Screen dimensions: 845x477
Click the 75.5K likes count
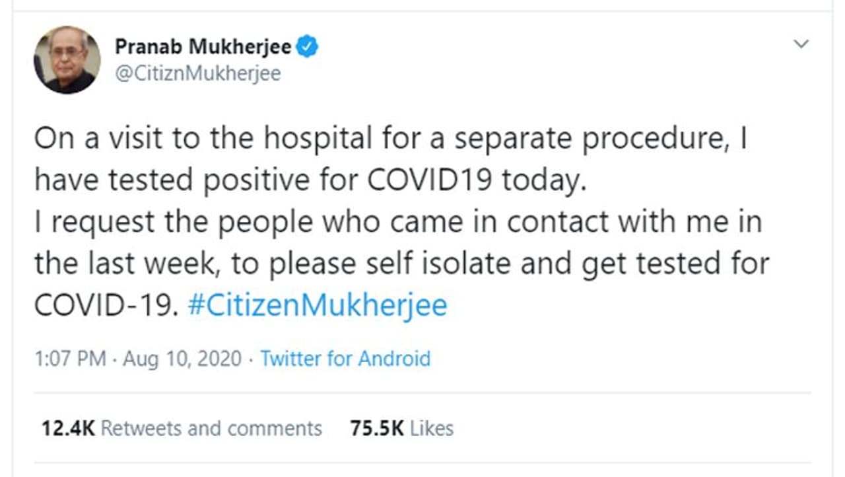(377, 428)
